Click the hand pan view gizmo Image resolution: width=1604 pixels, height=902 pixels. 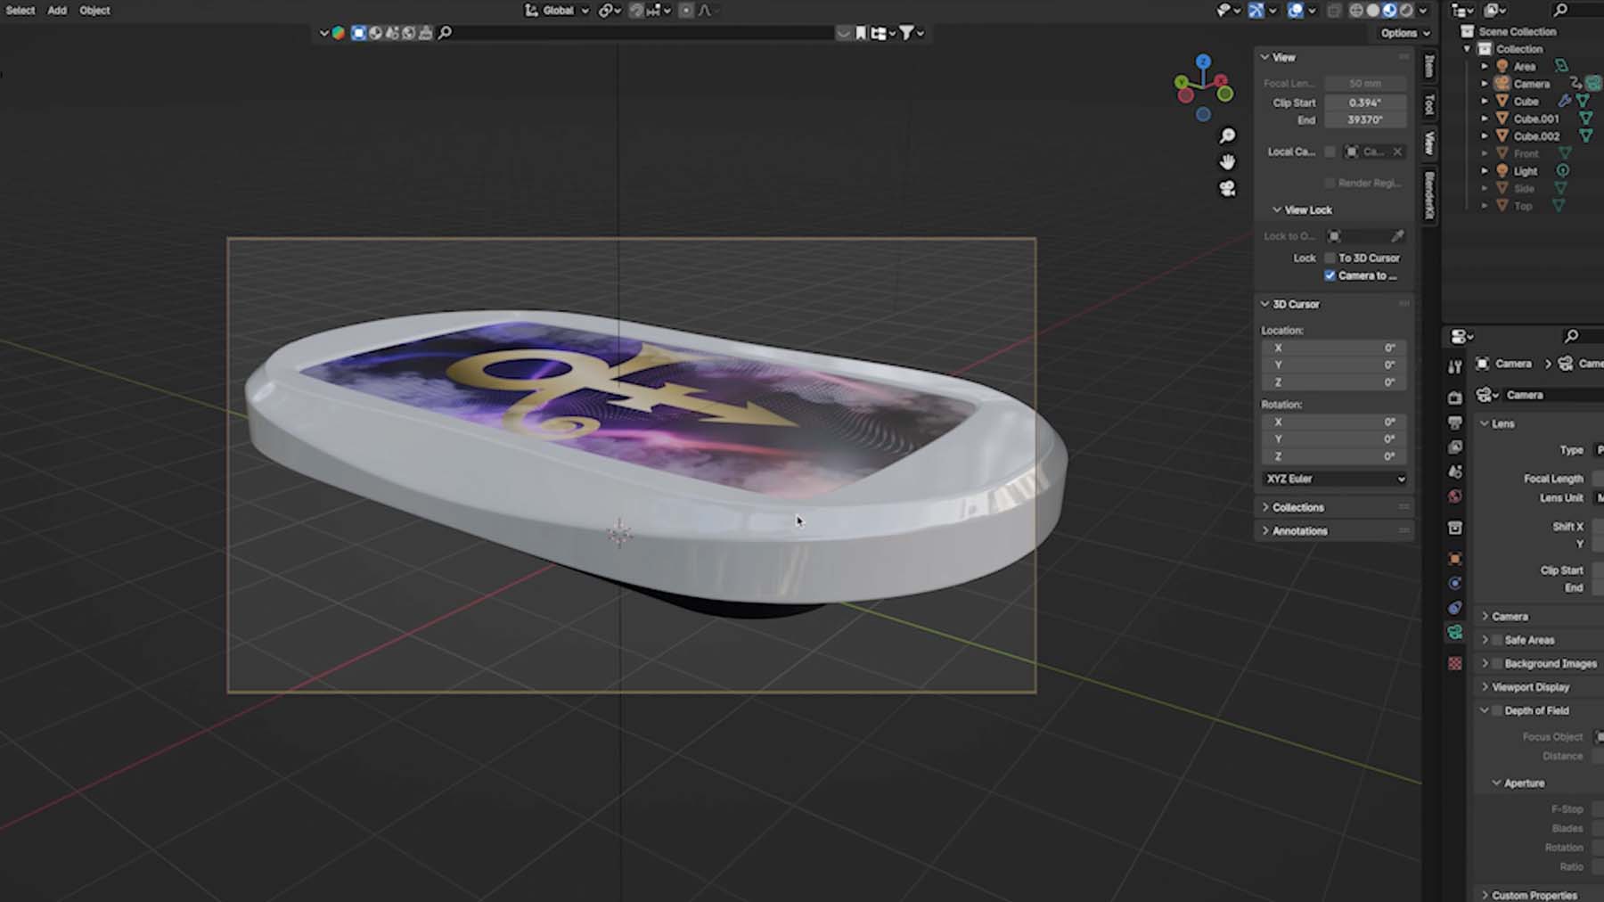pos(1227,162)
